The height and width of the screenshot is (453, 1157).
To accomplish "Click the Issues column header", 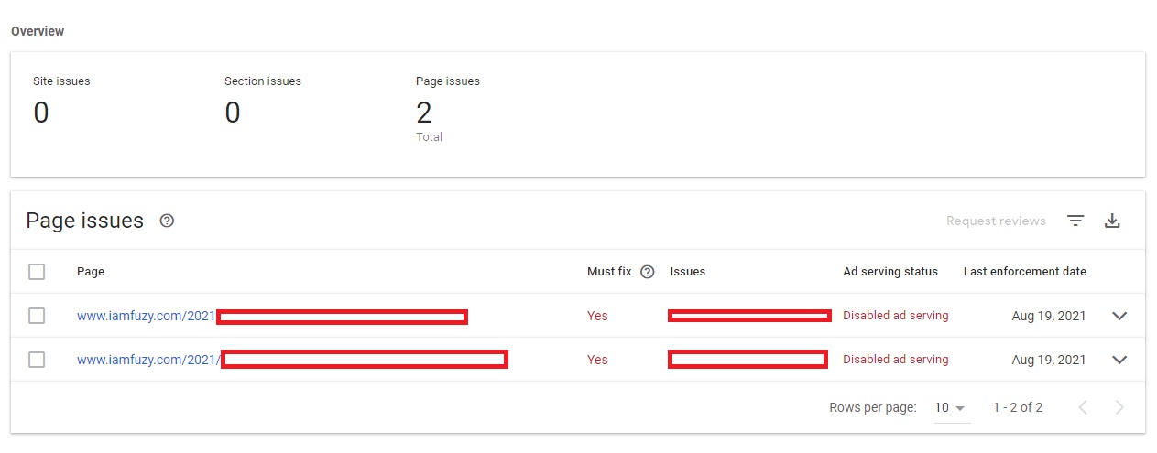I will pyautogui.click(x=688, y=272).
